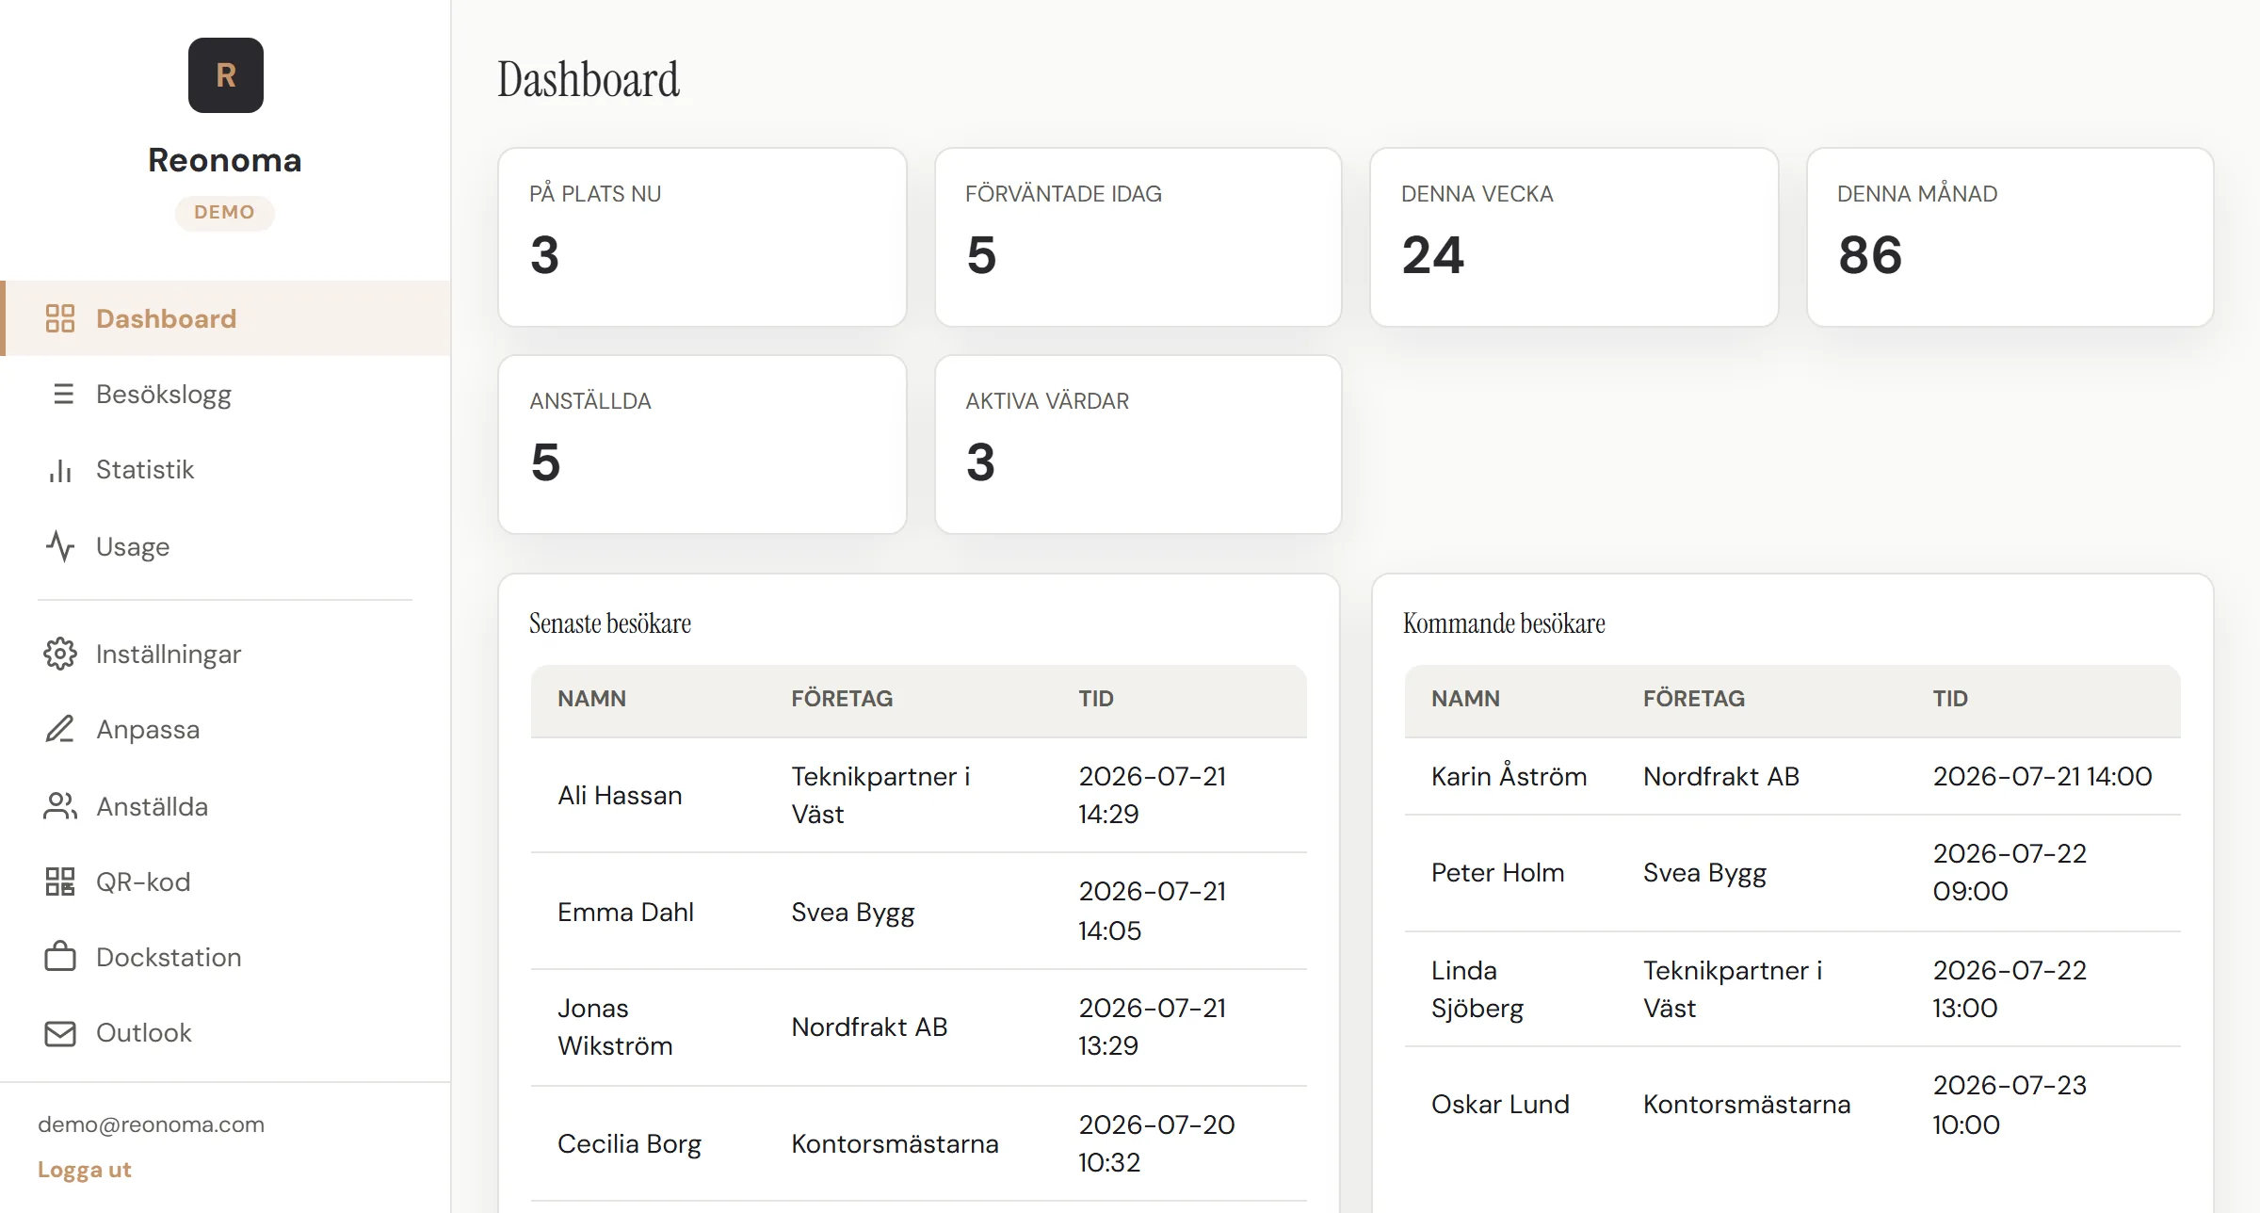Click Linda Sjöberg upcoming visitor
Viewport: 2260px width, 1213px height.
click(x=1477, y=989)
